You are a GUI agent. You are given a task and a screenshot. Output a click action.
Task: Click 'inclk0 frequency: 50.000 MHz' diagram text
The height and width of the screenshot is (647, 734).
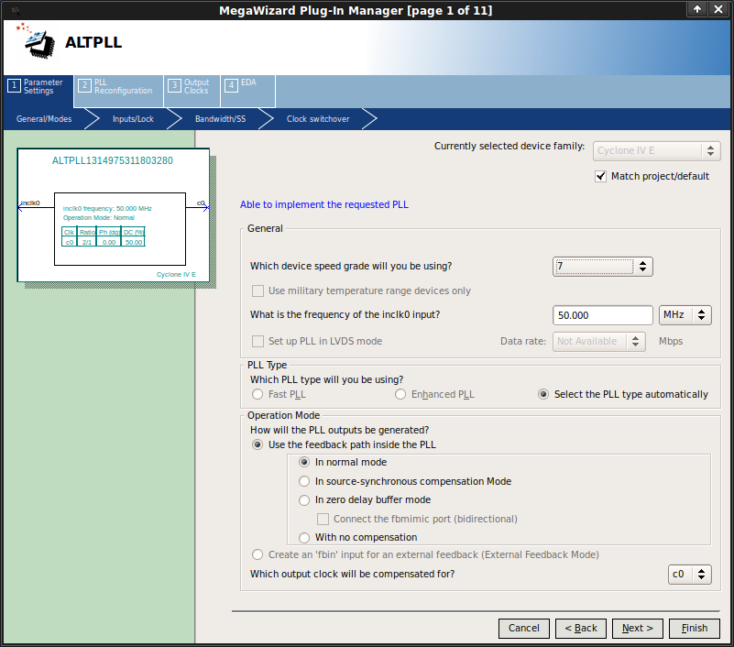(107, 208)
